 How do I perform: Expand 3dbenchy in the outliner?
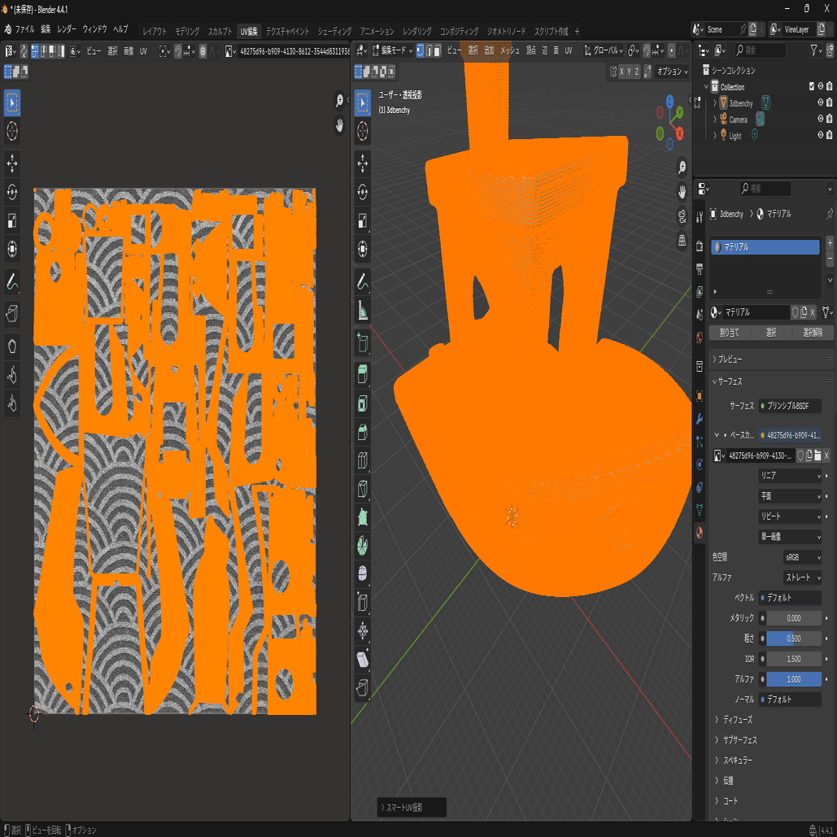[715, 102]
